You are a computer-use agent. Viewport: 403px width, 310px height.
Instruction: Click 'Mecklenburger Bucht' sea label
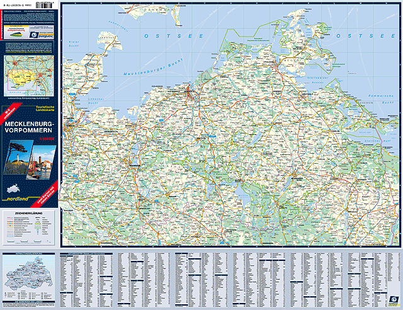tap(154, 67)
